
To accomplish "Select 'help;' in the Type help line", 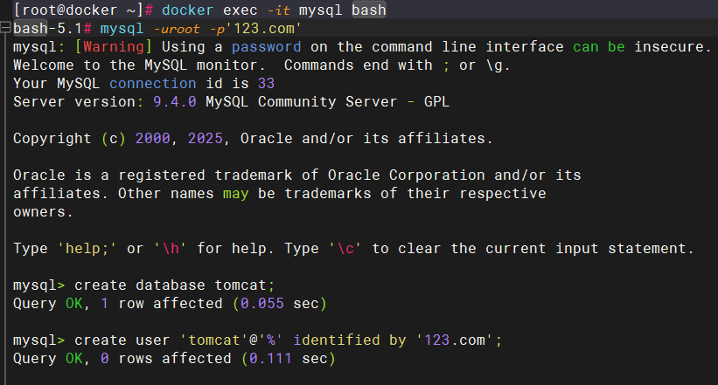I will pyautogui.click(x=87, y=248).
